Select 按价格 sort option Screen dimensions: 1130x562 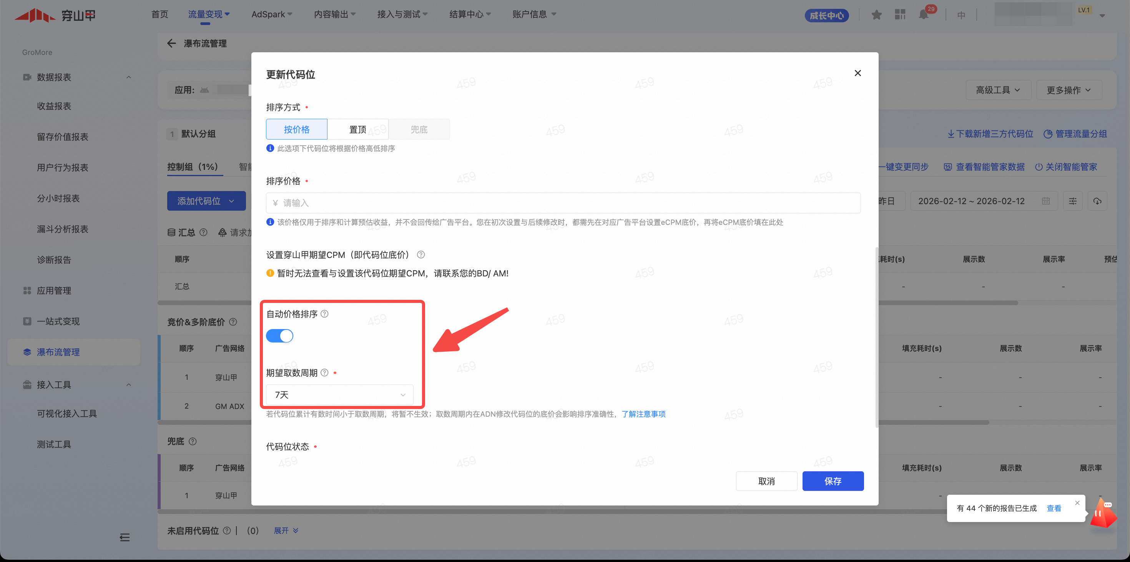(x=297, y=130)
